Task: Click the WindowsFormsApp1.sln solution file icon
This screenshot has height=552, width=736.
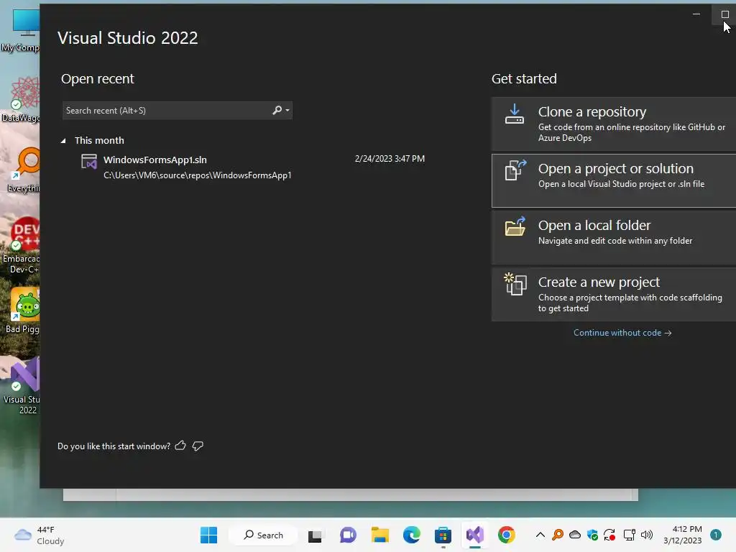Action: 88,162
